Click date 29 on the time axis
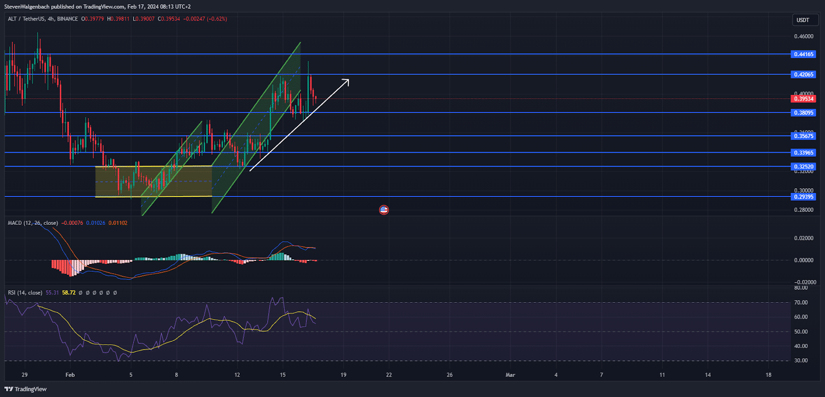 [25, 375]
